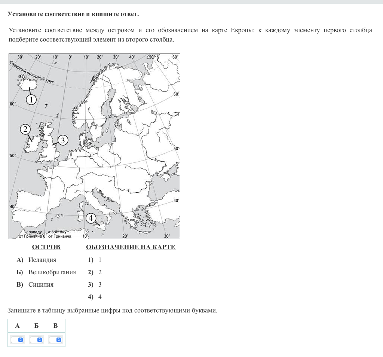The width and height of the screenshot is (383, 357).
Task: Click answer option 1) in the list
Action: [x=95, y=260]
